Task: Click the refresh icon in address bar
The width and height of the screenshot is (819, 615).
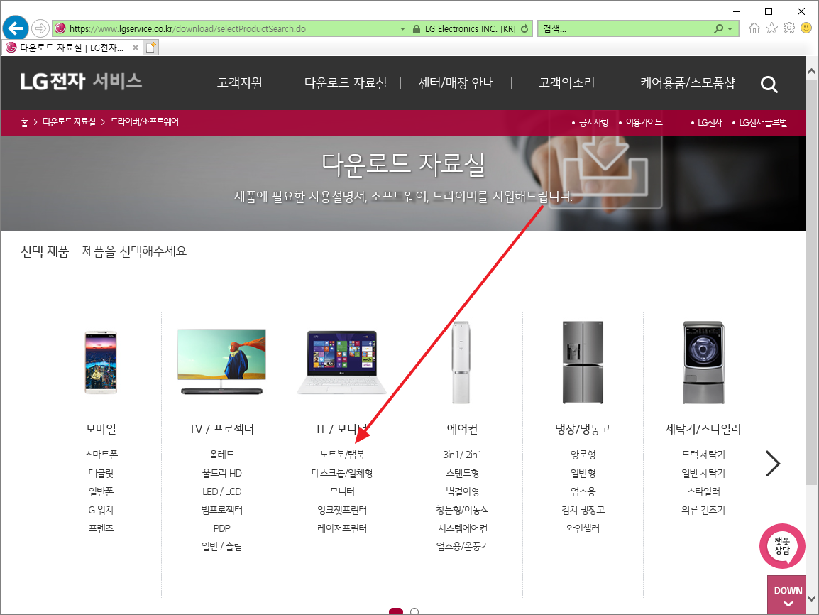Action: (524, 28)
